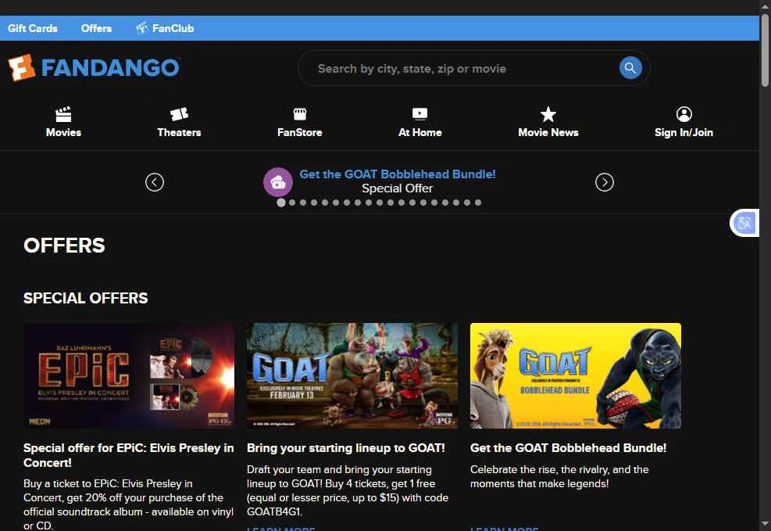Open the Theaters ticket icon
Screen dimensions: 771x531
point(179,114)
